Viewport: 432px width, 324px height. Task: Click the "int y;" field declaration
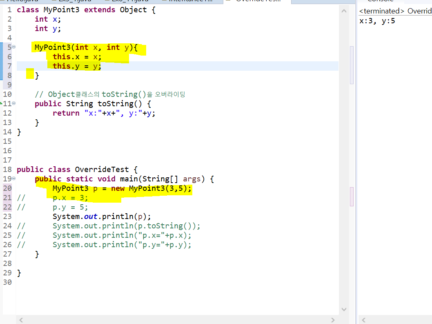coord(48,29)
